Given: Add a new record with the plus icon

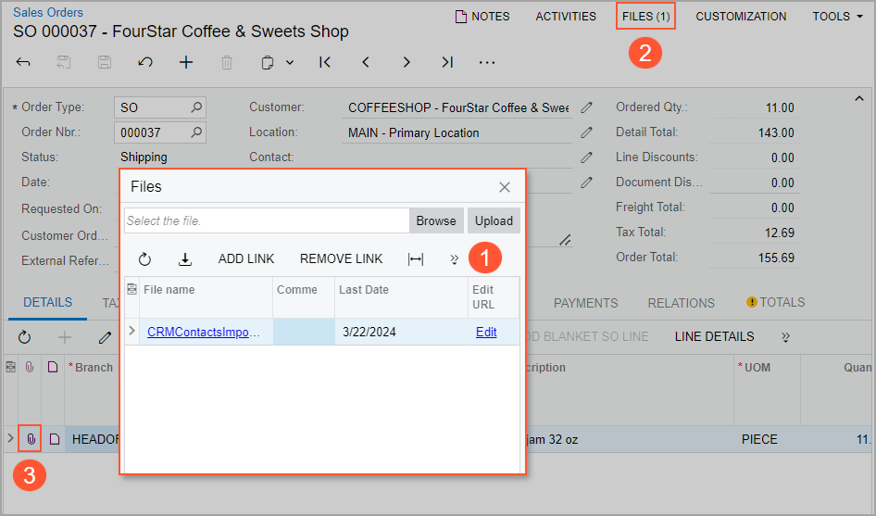Looking at the screenshot, I should coord(186,62).
